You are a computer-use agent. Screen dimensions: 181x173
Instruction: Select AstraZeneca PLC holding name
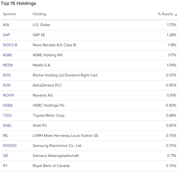pos(47,85)
